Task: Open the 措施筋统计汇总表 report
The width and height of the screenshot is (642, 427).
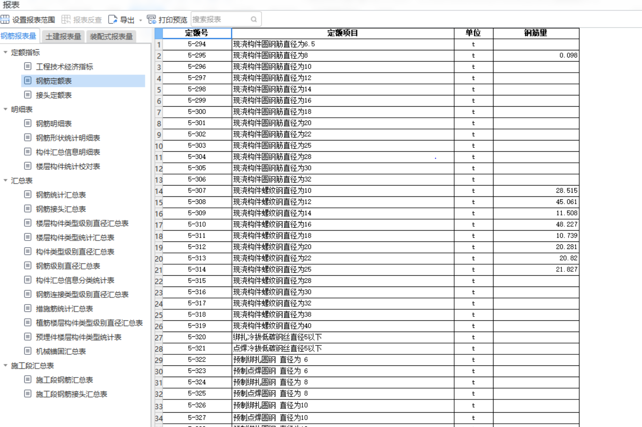Action: pyautogui.click(x=64, y=309)
